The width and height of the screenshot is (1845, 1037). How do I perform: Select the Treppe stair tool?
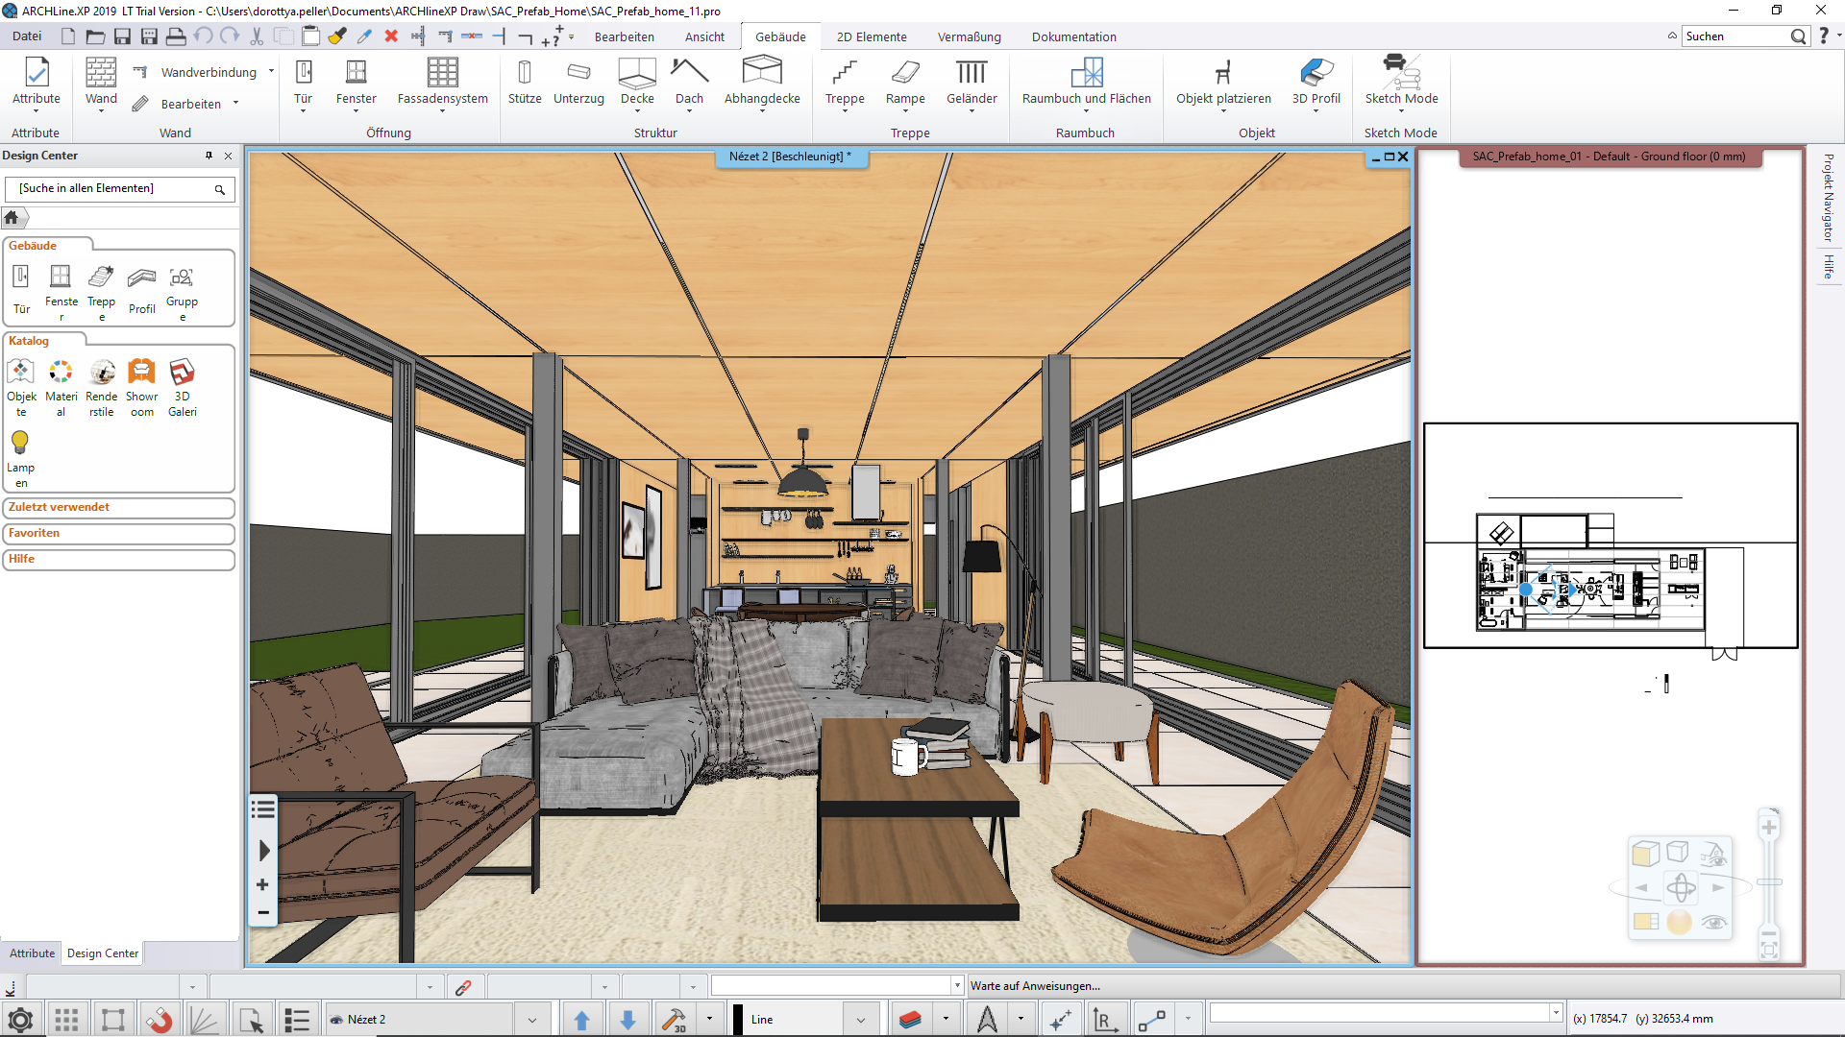pos(844,73)
